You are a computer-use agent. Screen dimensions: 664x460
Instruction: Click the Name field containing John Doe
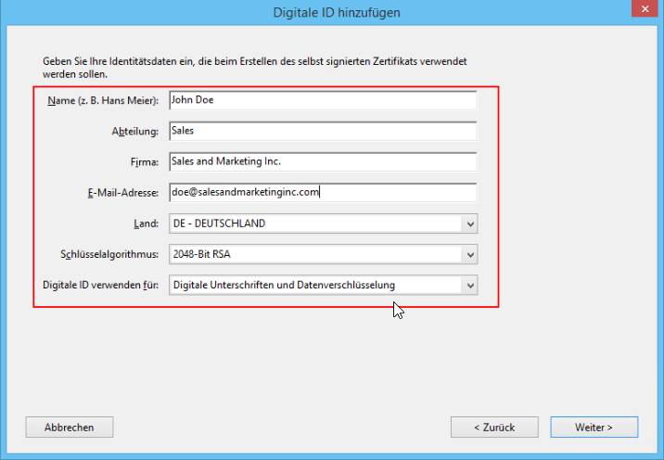pos(323,100)
